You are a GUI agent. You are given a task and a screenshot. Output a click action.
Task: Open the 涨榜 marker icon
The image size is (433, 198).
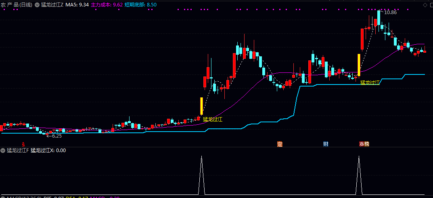[364, 144]
